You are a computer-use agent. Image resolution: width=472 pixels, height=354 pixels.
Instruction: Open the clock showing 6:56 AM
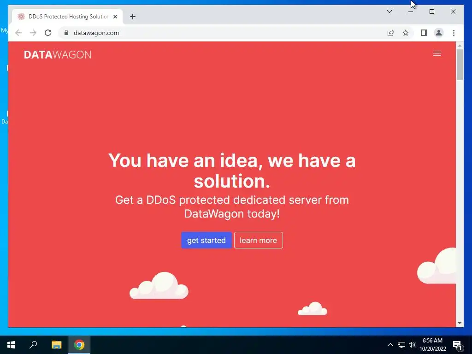[432, 345]
